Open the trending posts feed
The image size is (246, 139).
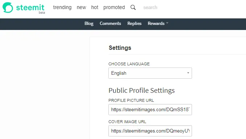(62, 7)
